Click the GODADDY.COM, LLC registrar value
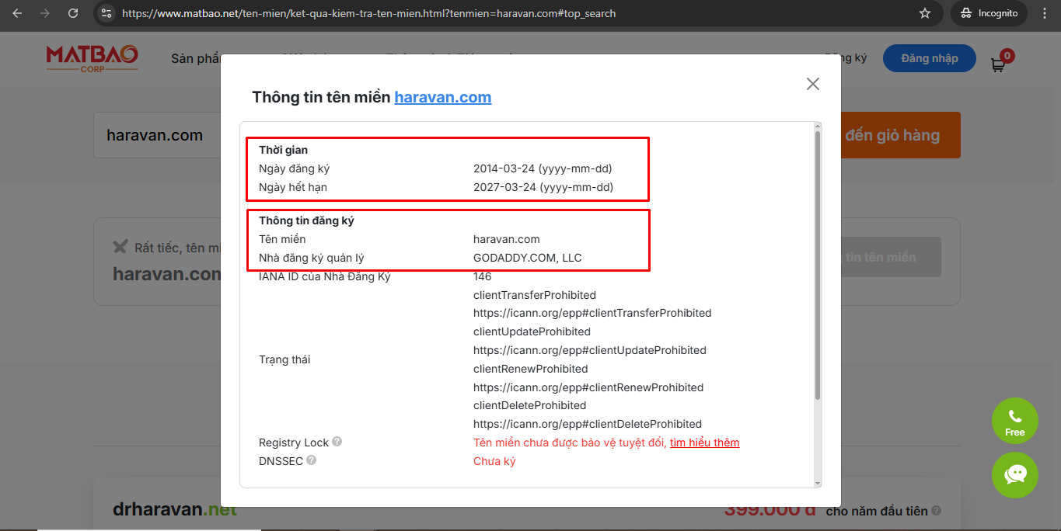The image size is (1061, 531). pyautogui.click(x=528, y=258)
